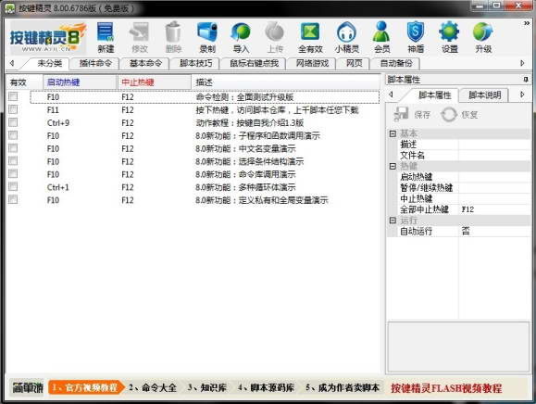Screen dimensions: 536x404
Task: Enable checkbox for F11 script row
Action: [x=13, y=109]
